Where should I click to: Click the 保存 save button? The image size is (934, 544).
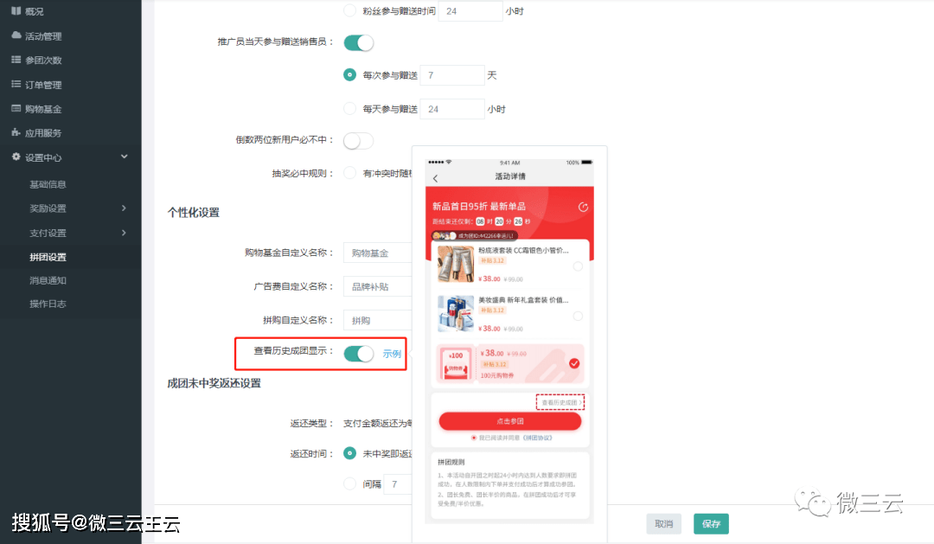(711, 524)
